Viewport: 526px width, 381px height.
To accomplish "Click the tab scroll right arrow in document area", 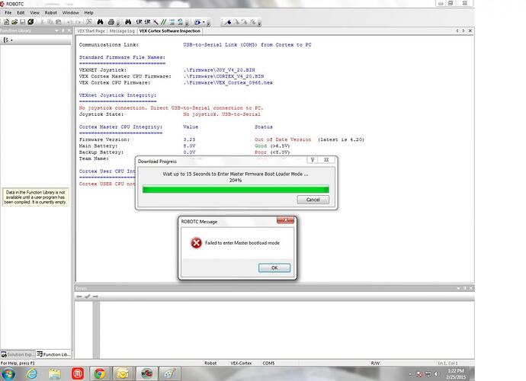I will click(x=463, y=30).
